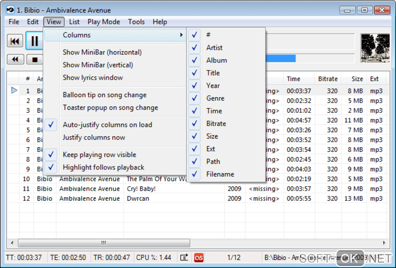Minimize the player window
396x268 pixels.
[x=347, y=10]
